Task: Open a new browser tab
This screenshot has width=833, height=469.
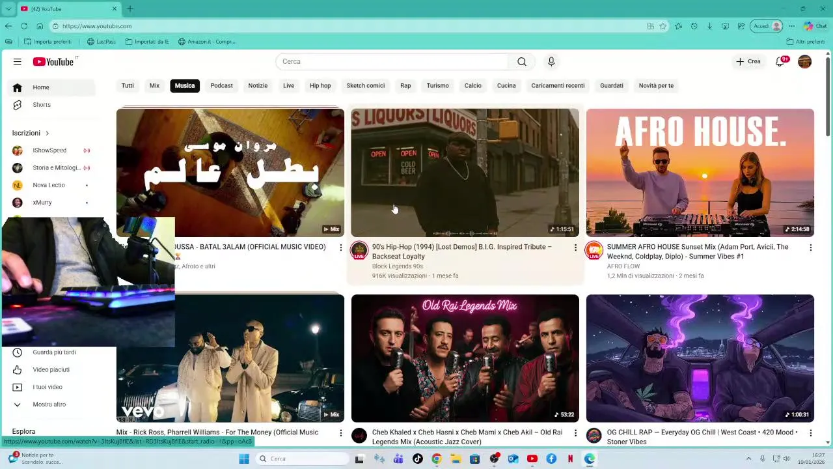Action: (130, 9)
